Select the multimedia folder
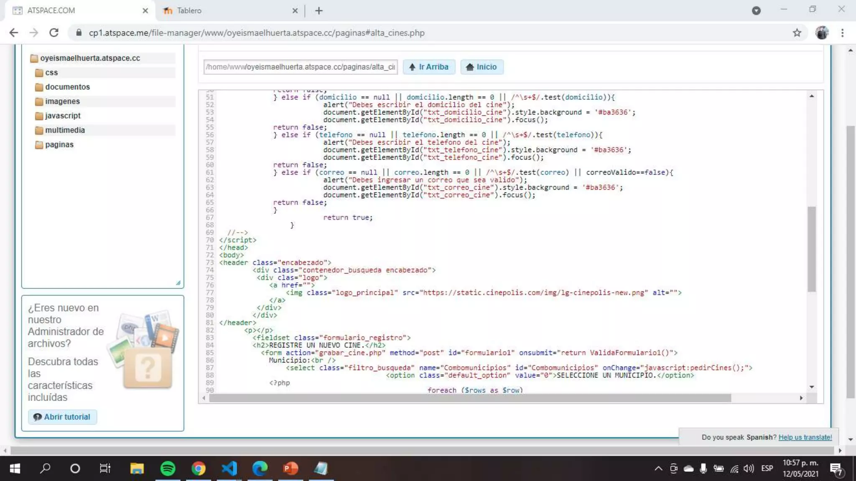 coord(64,130)
